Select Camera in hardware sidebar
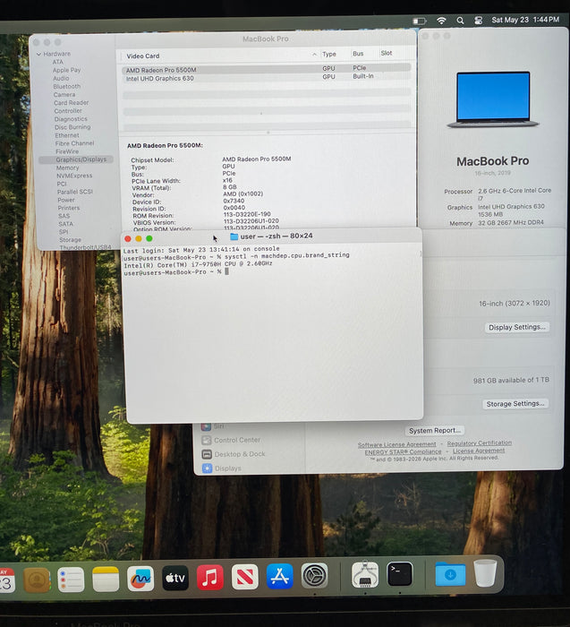 point(64,94)
